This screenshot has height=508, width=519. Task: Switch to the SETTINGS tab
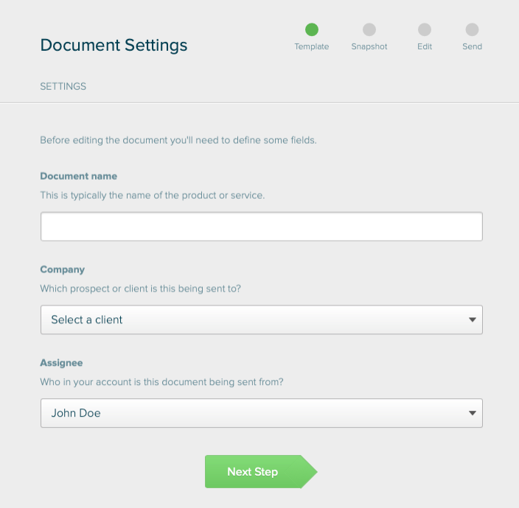click(x=63, y=86)
